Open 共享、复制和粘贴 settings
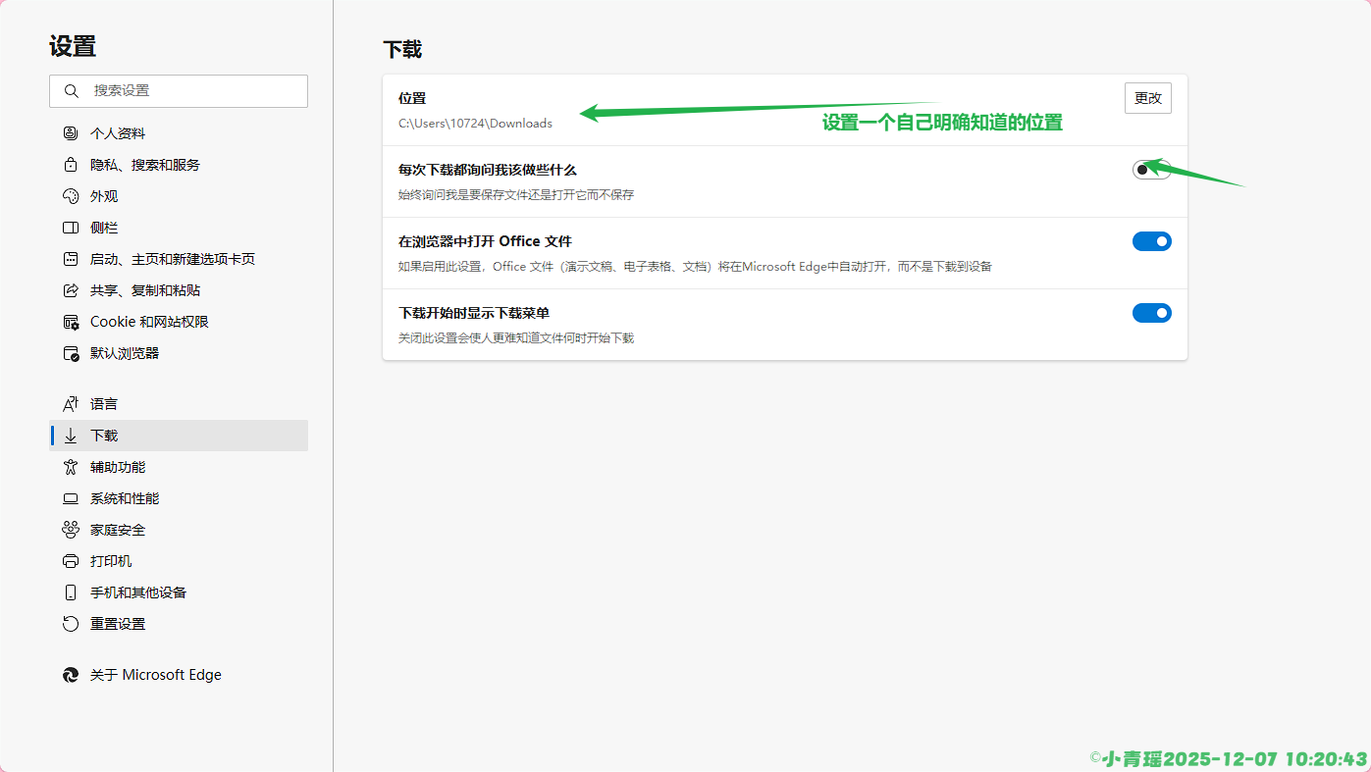Screen dimensions: 1371x772 click(x=179, y=290)
